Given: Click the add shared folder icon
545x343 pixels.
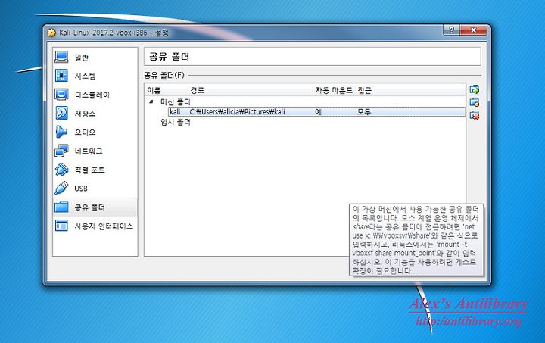Looking at the screenshot, I should [x=475, y=89].
